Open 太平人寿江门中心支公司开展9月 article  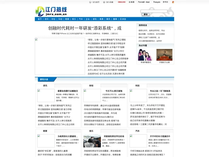click(x=107, y=70)
